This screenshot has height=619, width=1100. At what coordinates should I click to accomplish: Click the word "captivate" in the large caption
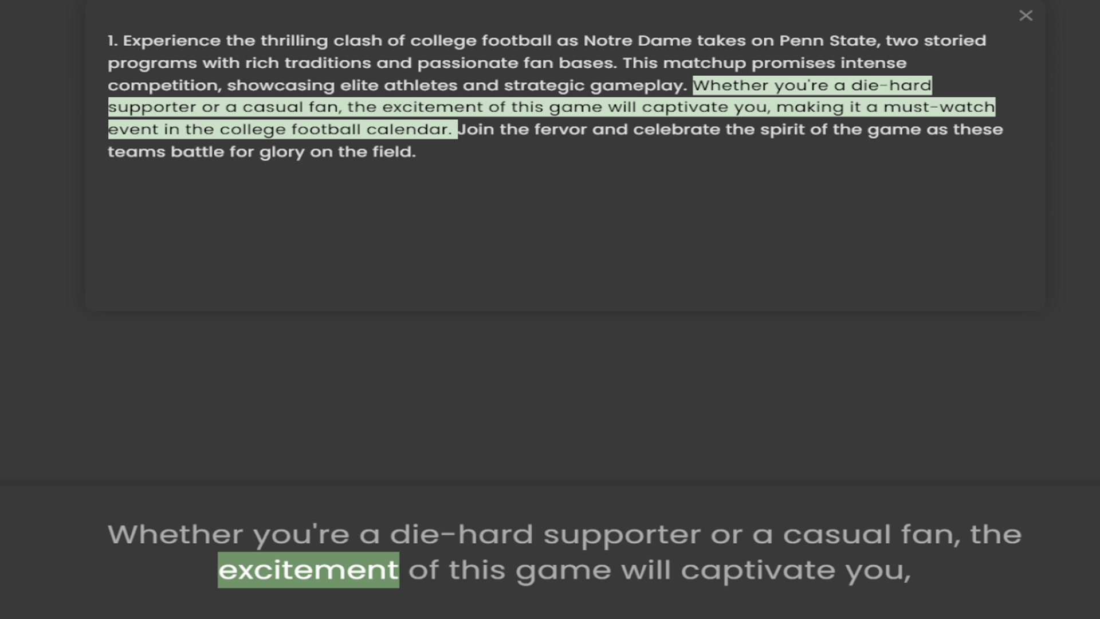click(757, 570)
